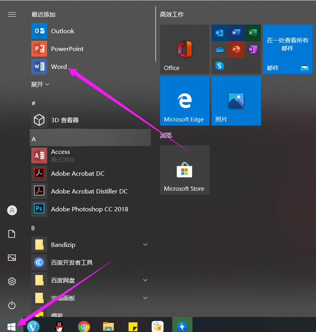Open the 邮件 Mail tile
The width and height of the screenshot is (316, 332).
[x=287, y=49]
